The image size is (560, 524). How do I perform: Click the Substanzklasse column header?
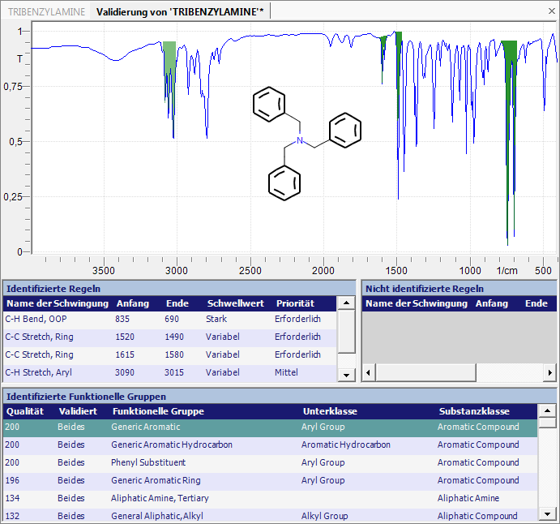[x=474, y=411]
